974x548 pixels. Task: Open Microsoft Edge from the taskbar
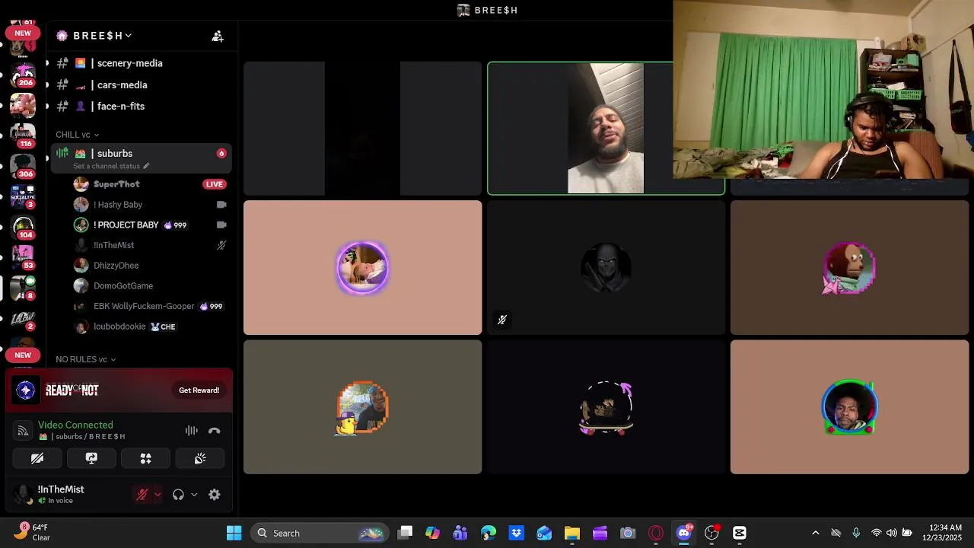click(489, 534)
